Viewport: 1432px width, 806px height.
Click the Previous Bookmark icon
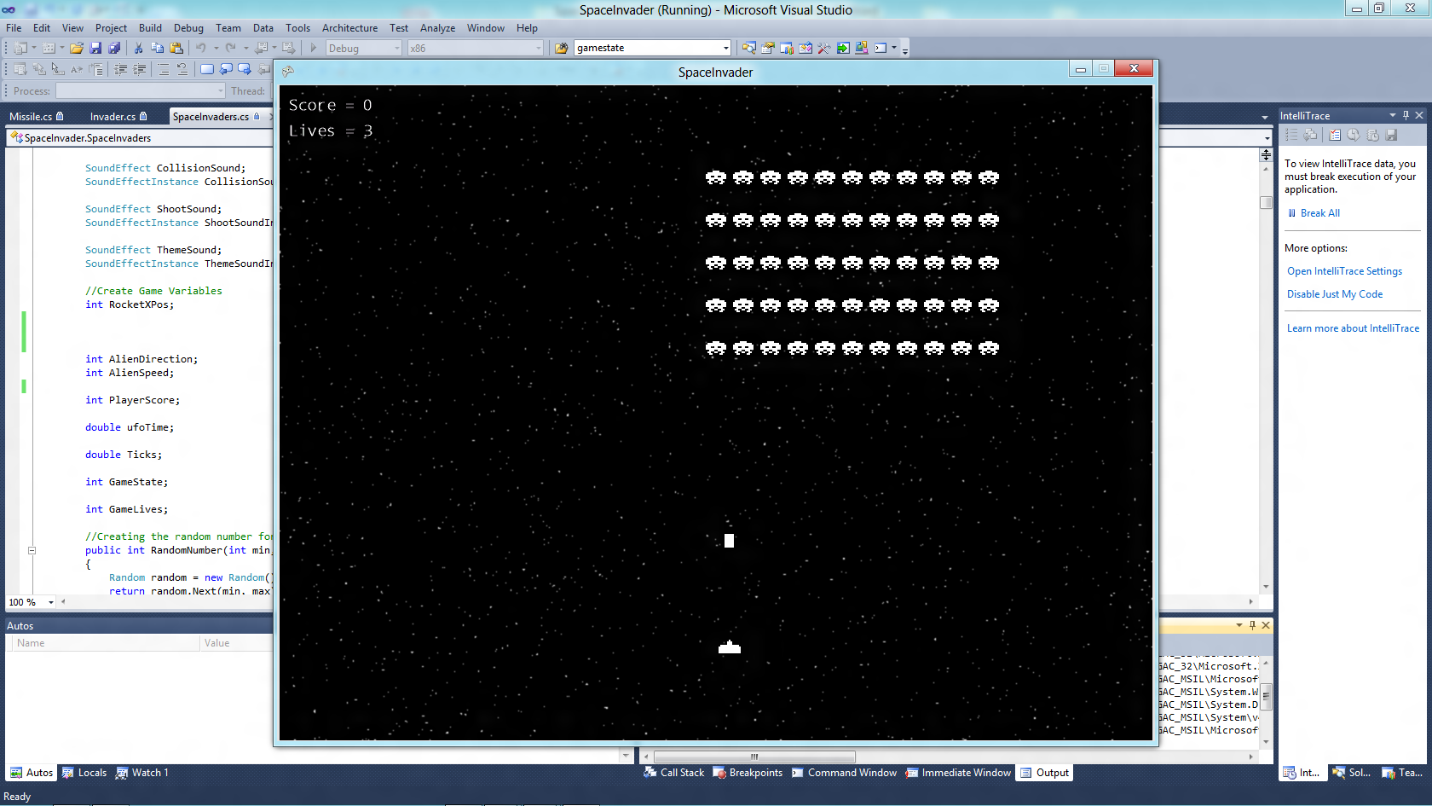[x=226, y=69]
